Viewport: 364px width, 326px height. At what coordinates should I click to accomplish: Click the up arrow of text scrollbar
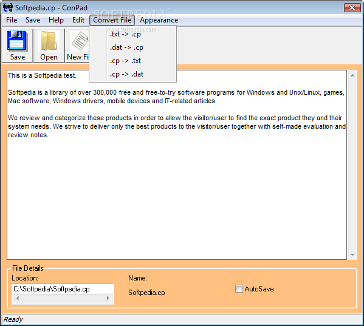tap(352, 75)
